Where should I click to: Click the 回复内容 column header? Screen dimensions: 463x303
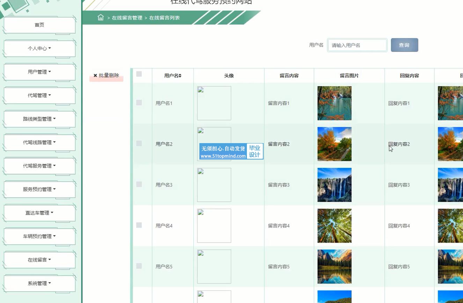click(x=409, y=76)
